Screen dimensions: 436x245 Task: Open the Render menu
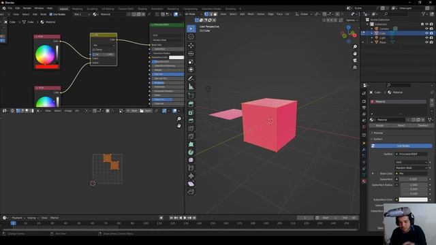click(27, 8)
